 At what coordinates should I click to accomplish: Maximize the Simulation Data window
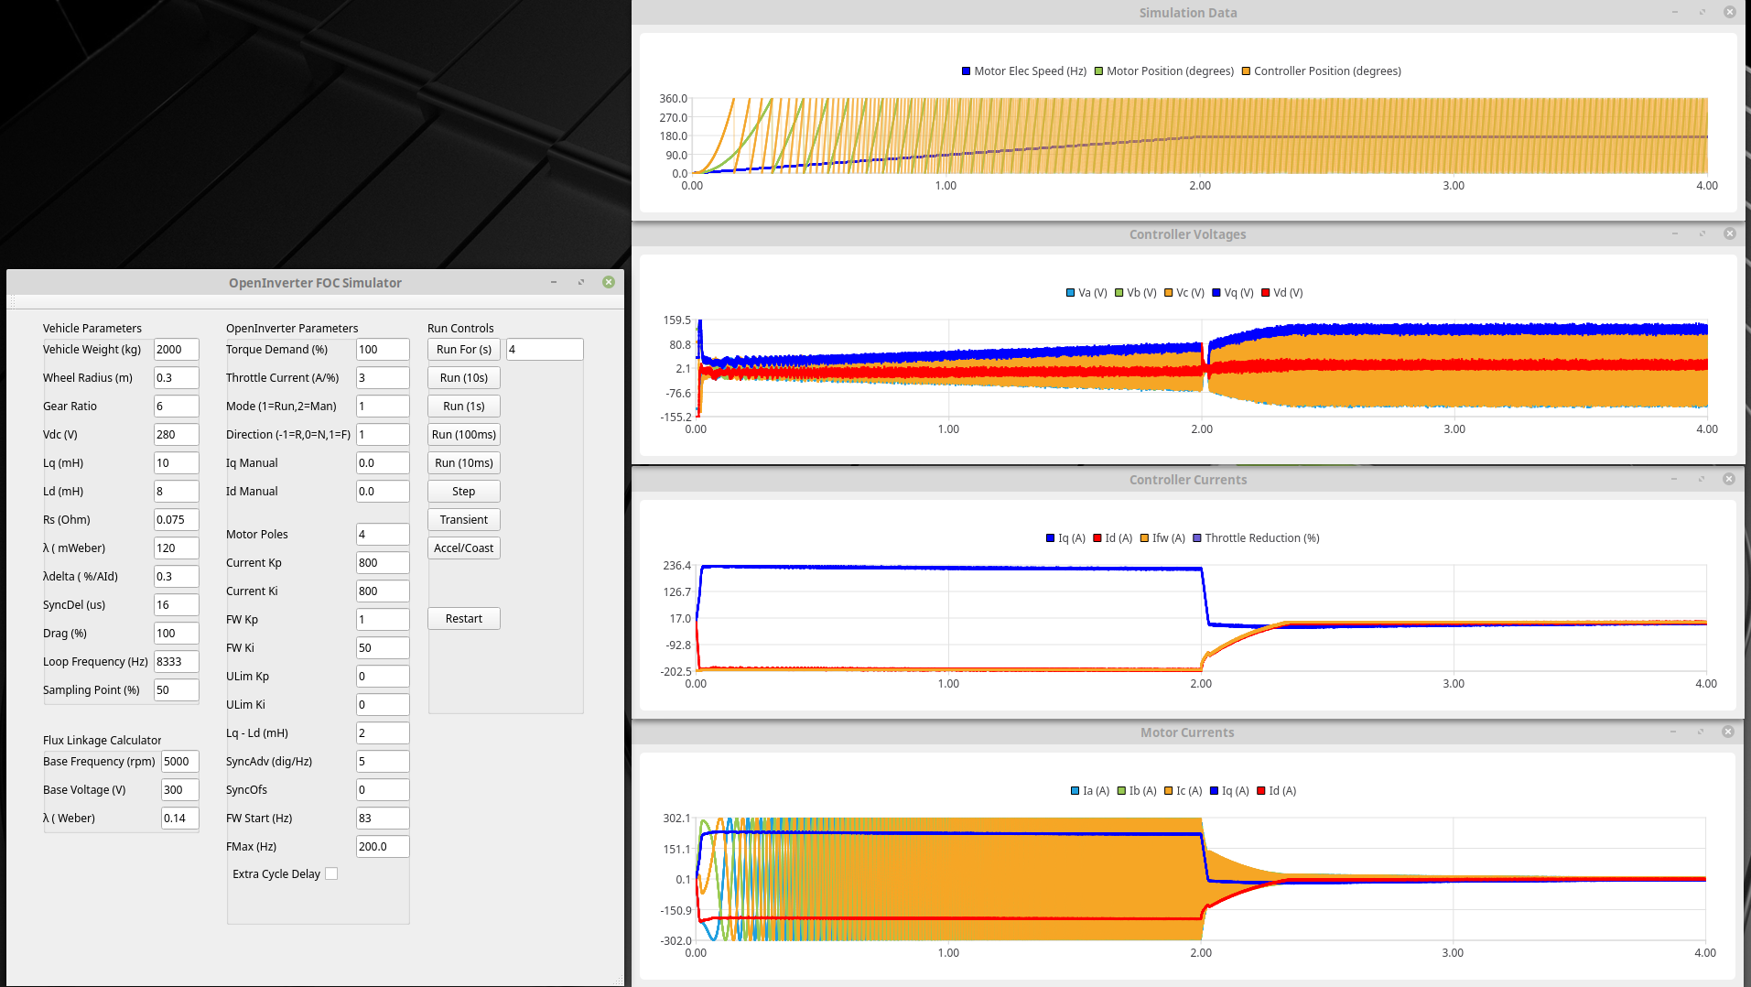click(x=1702, y=12)
